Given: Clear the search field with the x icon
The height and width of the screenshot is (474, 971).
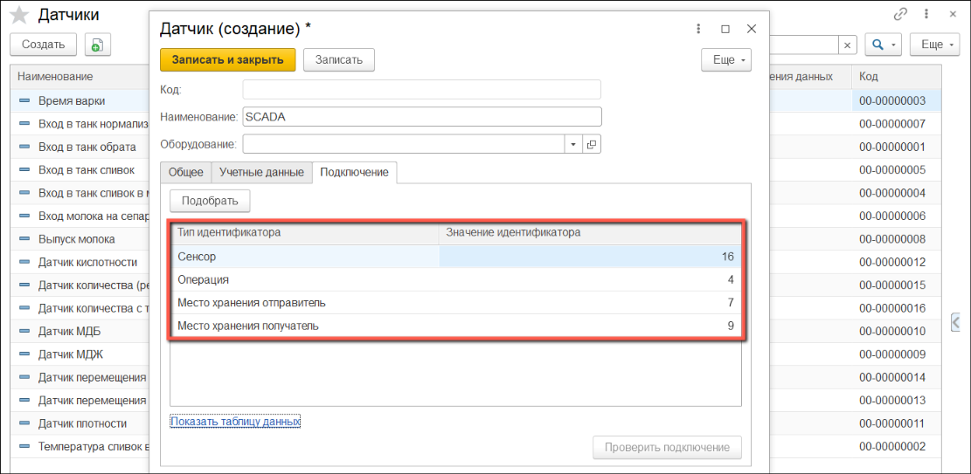Looking at the screenshot, I should coord(846,45).
